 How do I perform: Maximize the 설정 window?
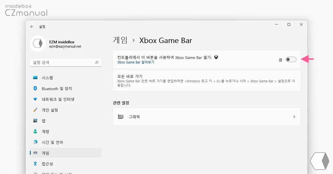(x=289, y=24)
